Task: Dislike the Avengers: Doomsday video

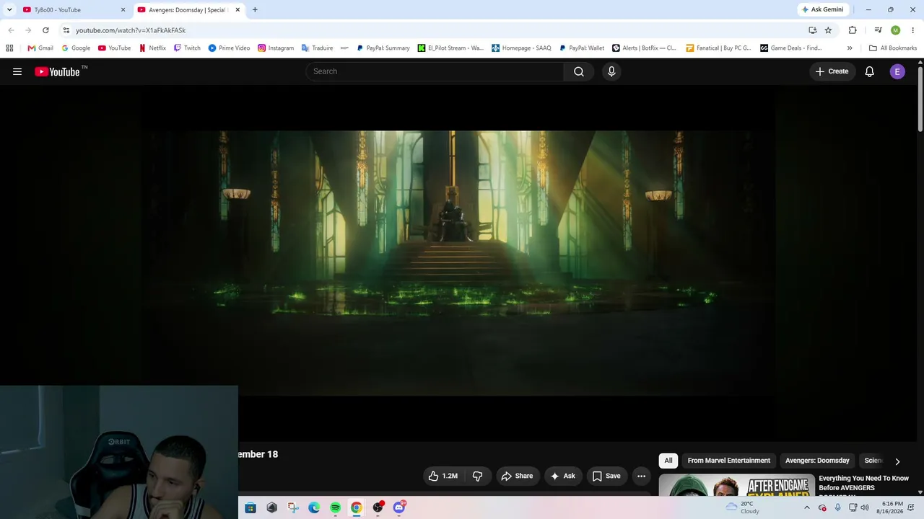Action: [x=477, y=476]
